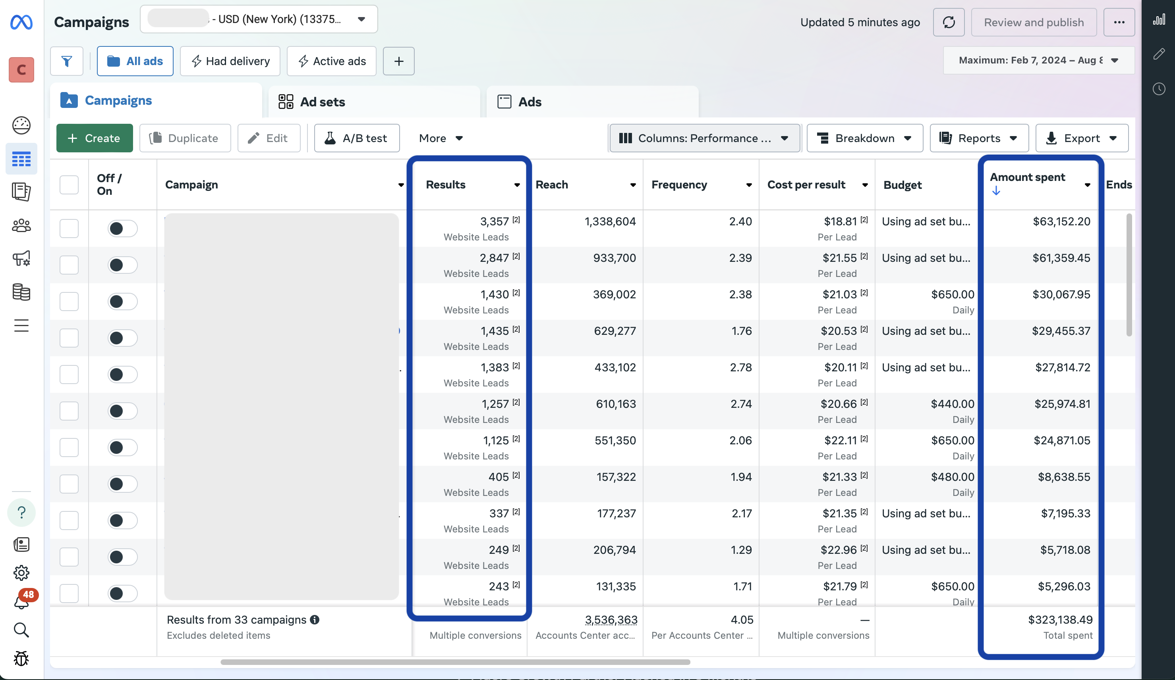Open the Breakdown dropdown
The height and width of the screenshot is (680, 1175).
pyautogui.click(x=864, y=138)
